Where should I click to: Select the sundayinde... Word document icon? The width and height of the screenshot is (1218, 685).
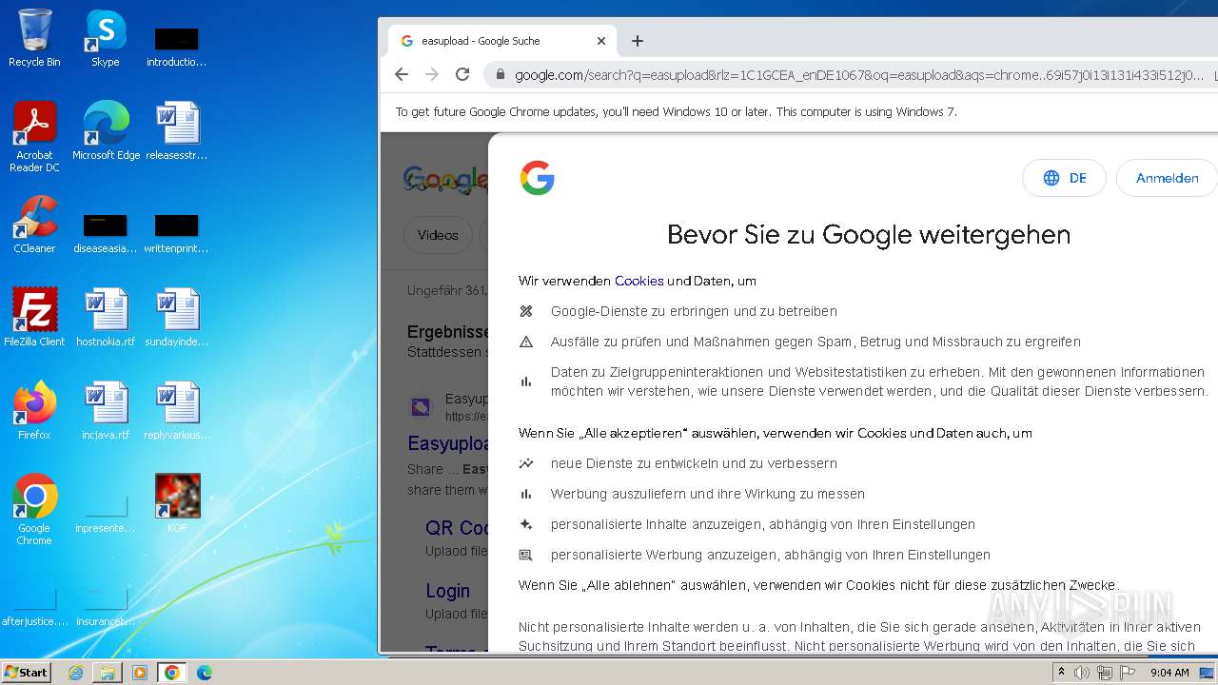click(x=177, y=318)
